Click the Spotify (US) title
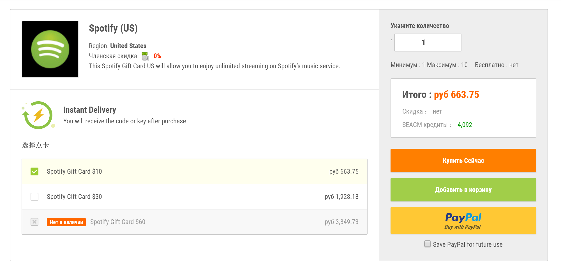Image resolution: width=561 pixels, height=268 pixels. coord(113,28)
